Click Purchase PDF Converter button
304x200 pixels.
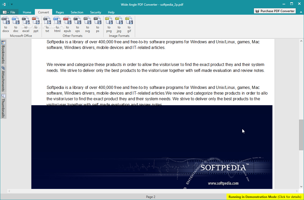coord(275,11)
